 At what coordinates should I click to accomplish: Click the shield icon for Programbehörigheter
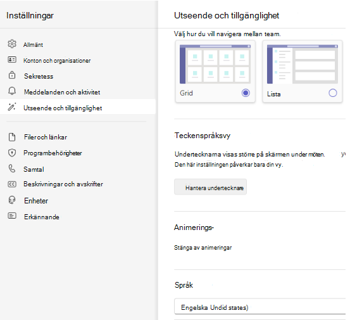pyautogui.click(x=12, y=153)
